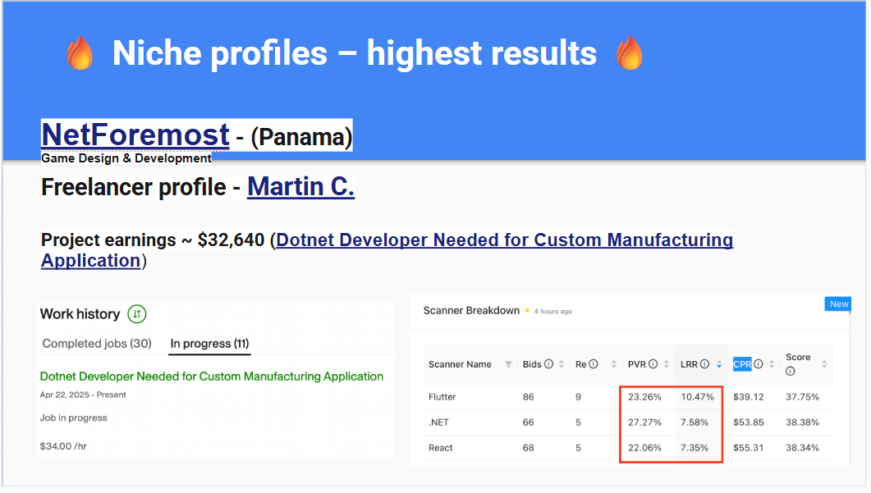This screenshot has width=871, height=493.
Task: Click the Niche profiles slide title
Action: click(355, 53)
